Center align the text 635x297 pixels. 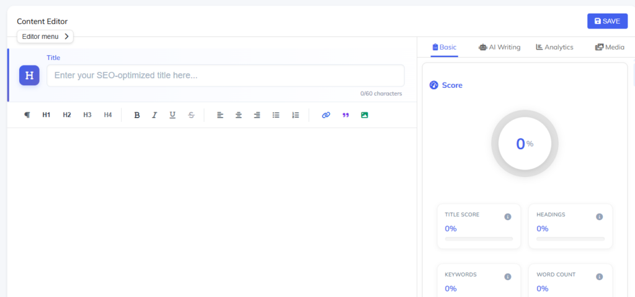239,115
